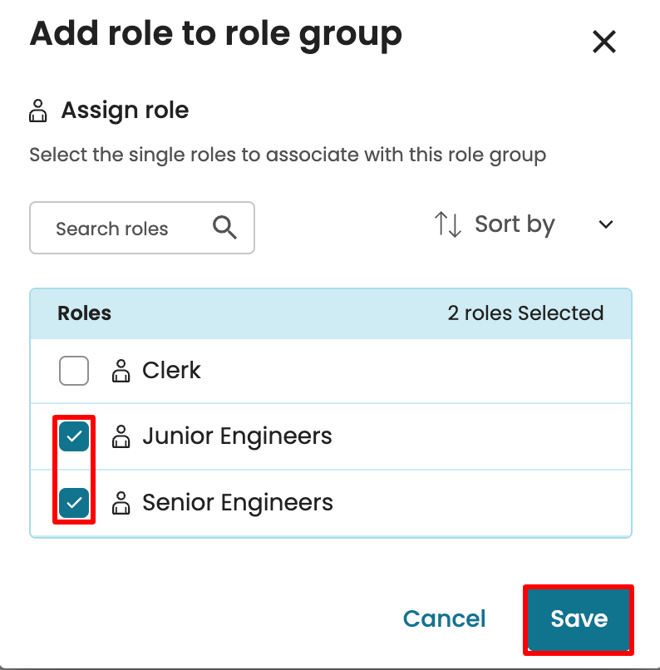Click the Senior Engineers person icon
This screenshot has width=660, height=670.
click(121, 503)
